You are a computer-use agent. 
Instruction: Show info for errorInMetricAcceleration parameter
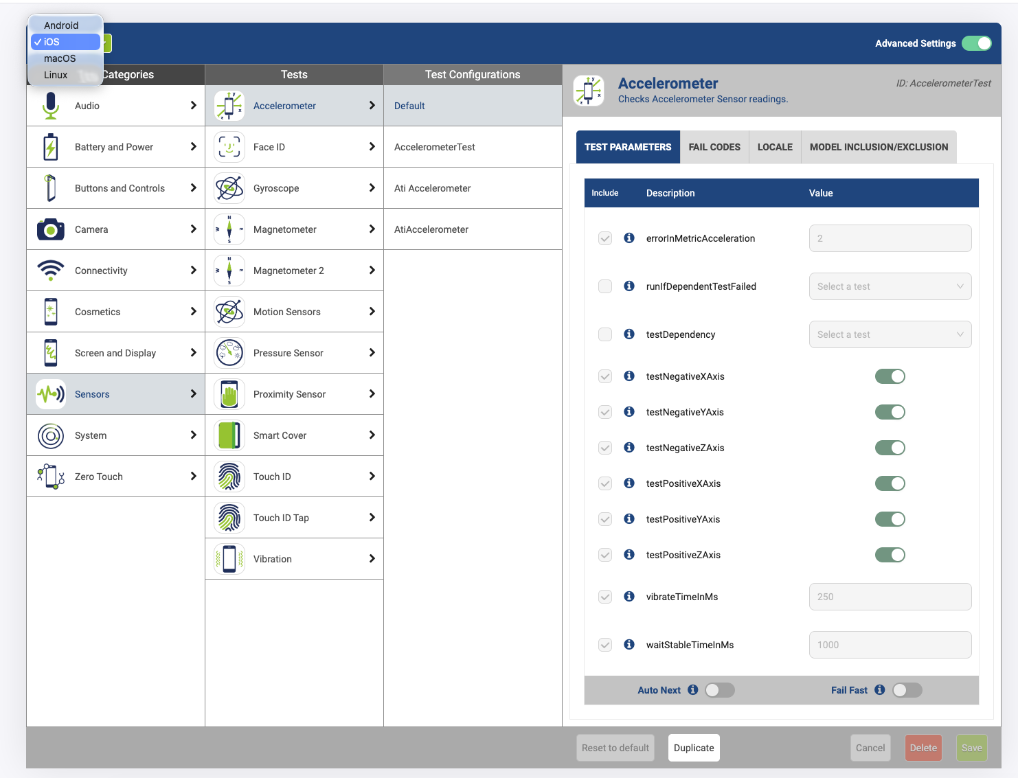pos(629,238)
